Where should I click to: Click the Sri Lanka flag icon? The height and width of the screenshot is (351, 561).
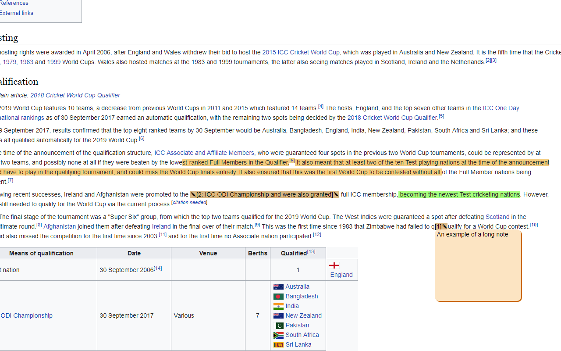click(x=278, y=345)
